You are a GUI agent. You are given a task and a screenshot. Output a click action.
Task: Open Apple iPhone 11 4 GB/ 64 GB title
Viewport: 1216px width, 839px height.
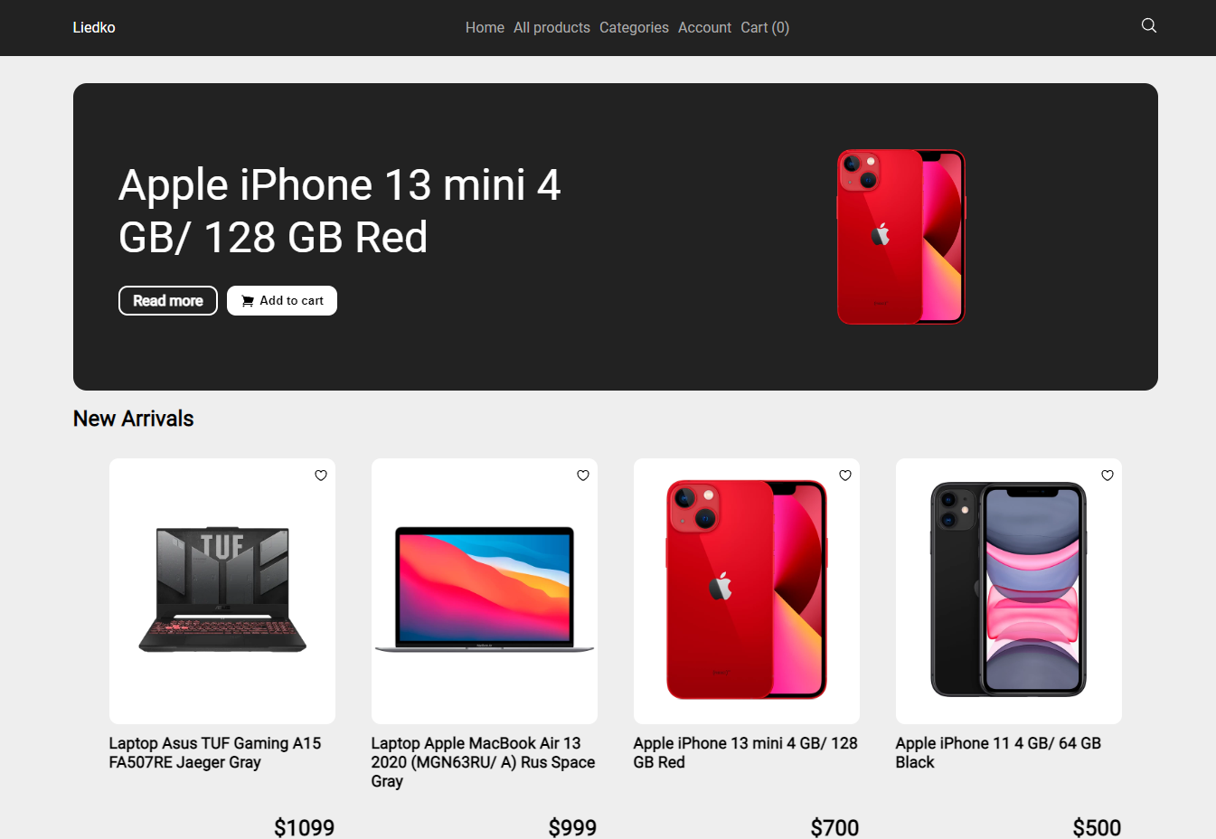(998, 753)
